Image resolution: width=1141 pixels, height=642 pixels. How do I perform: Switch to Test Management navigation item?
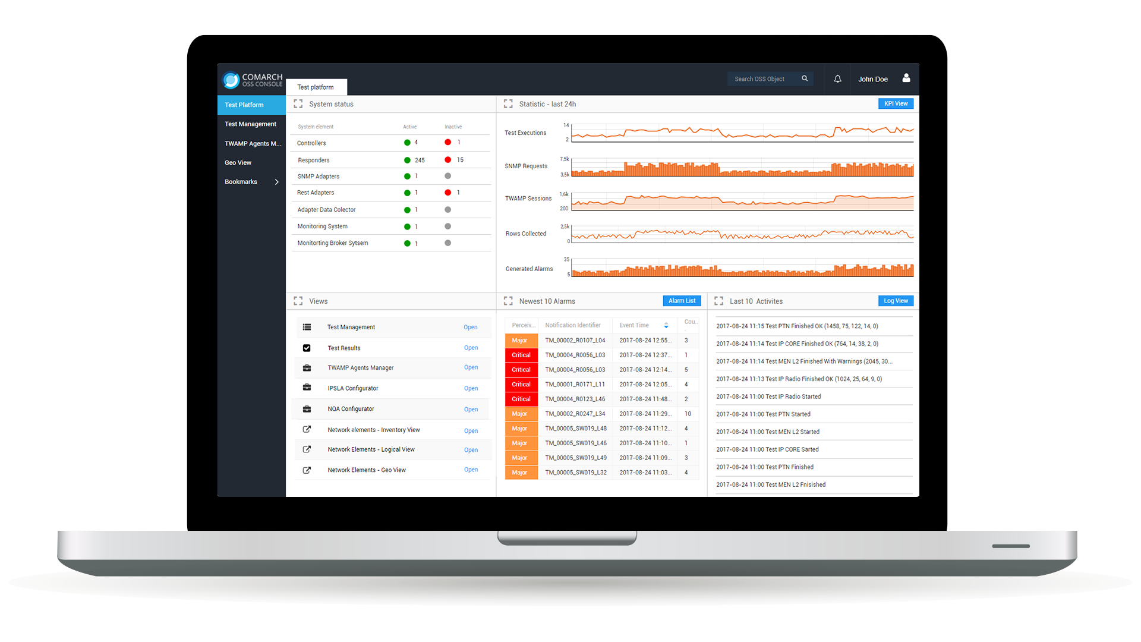pyautogui.click(x=250, y=122)
